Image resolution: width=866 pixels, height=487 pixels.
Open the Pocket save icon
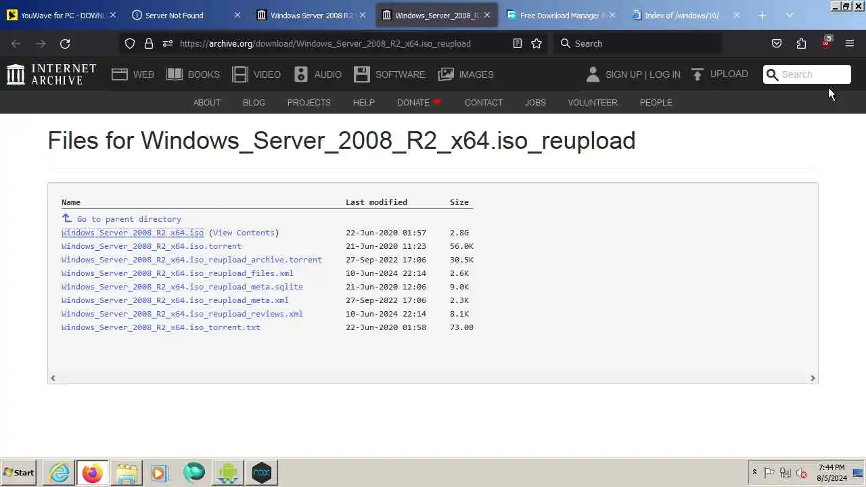(x=777, y=43)
